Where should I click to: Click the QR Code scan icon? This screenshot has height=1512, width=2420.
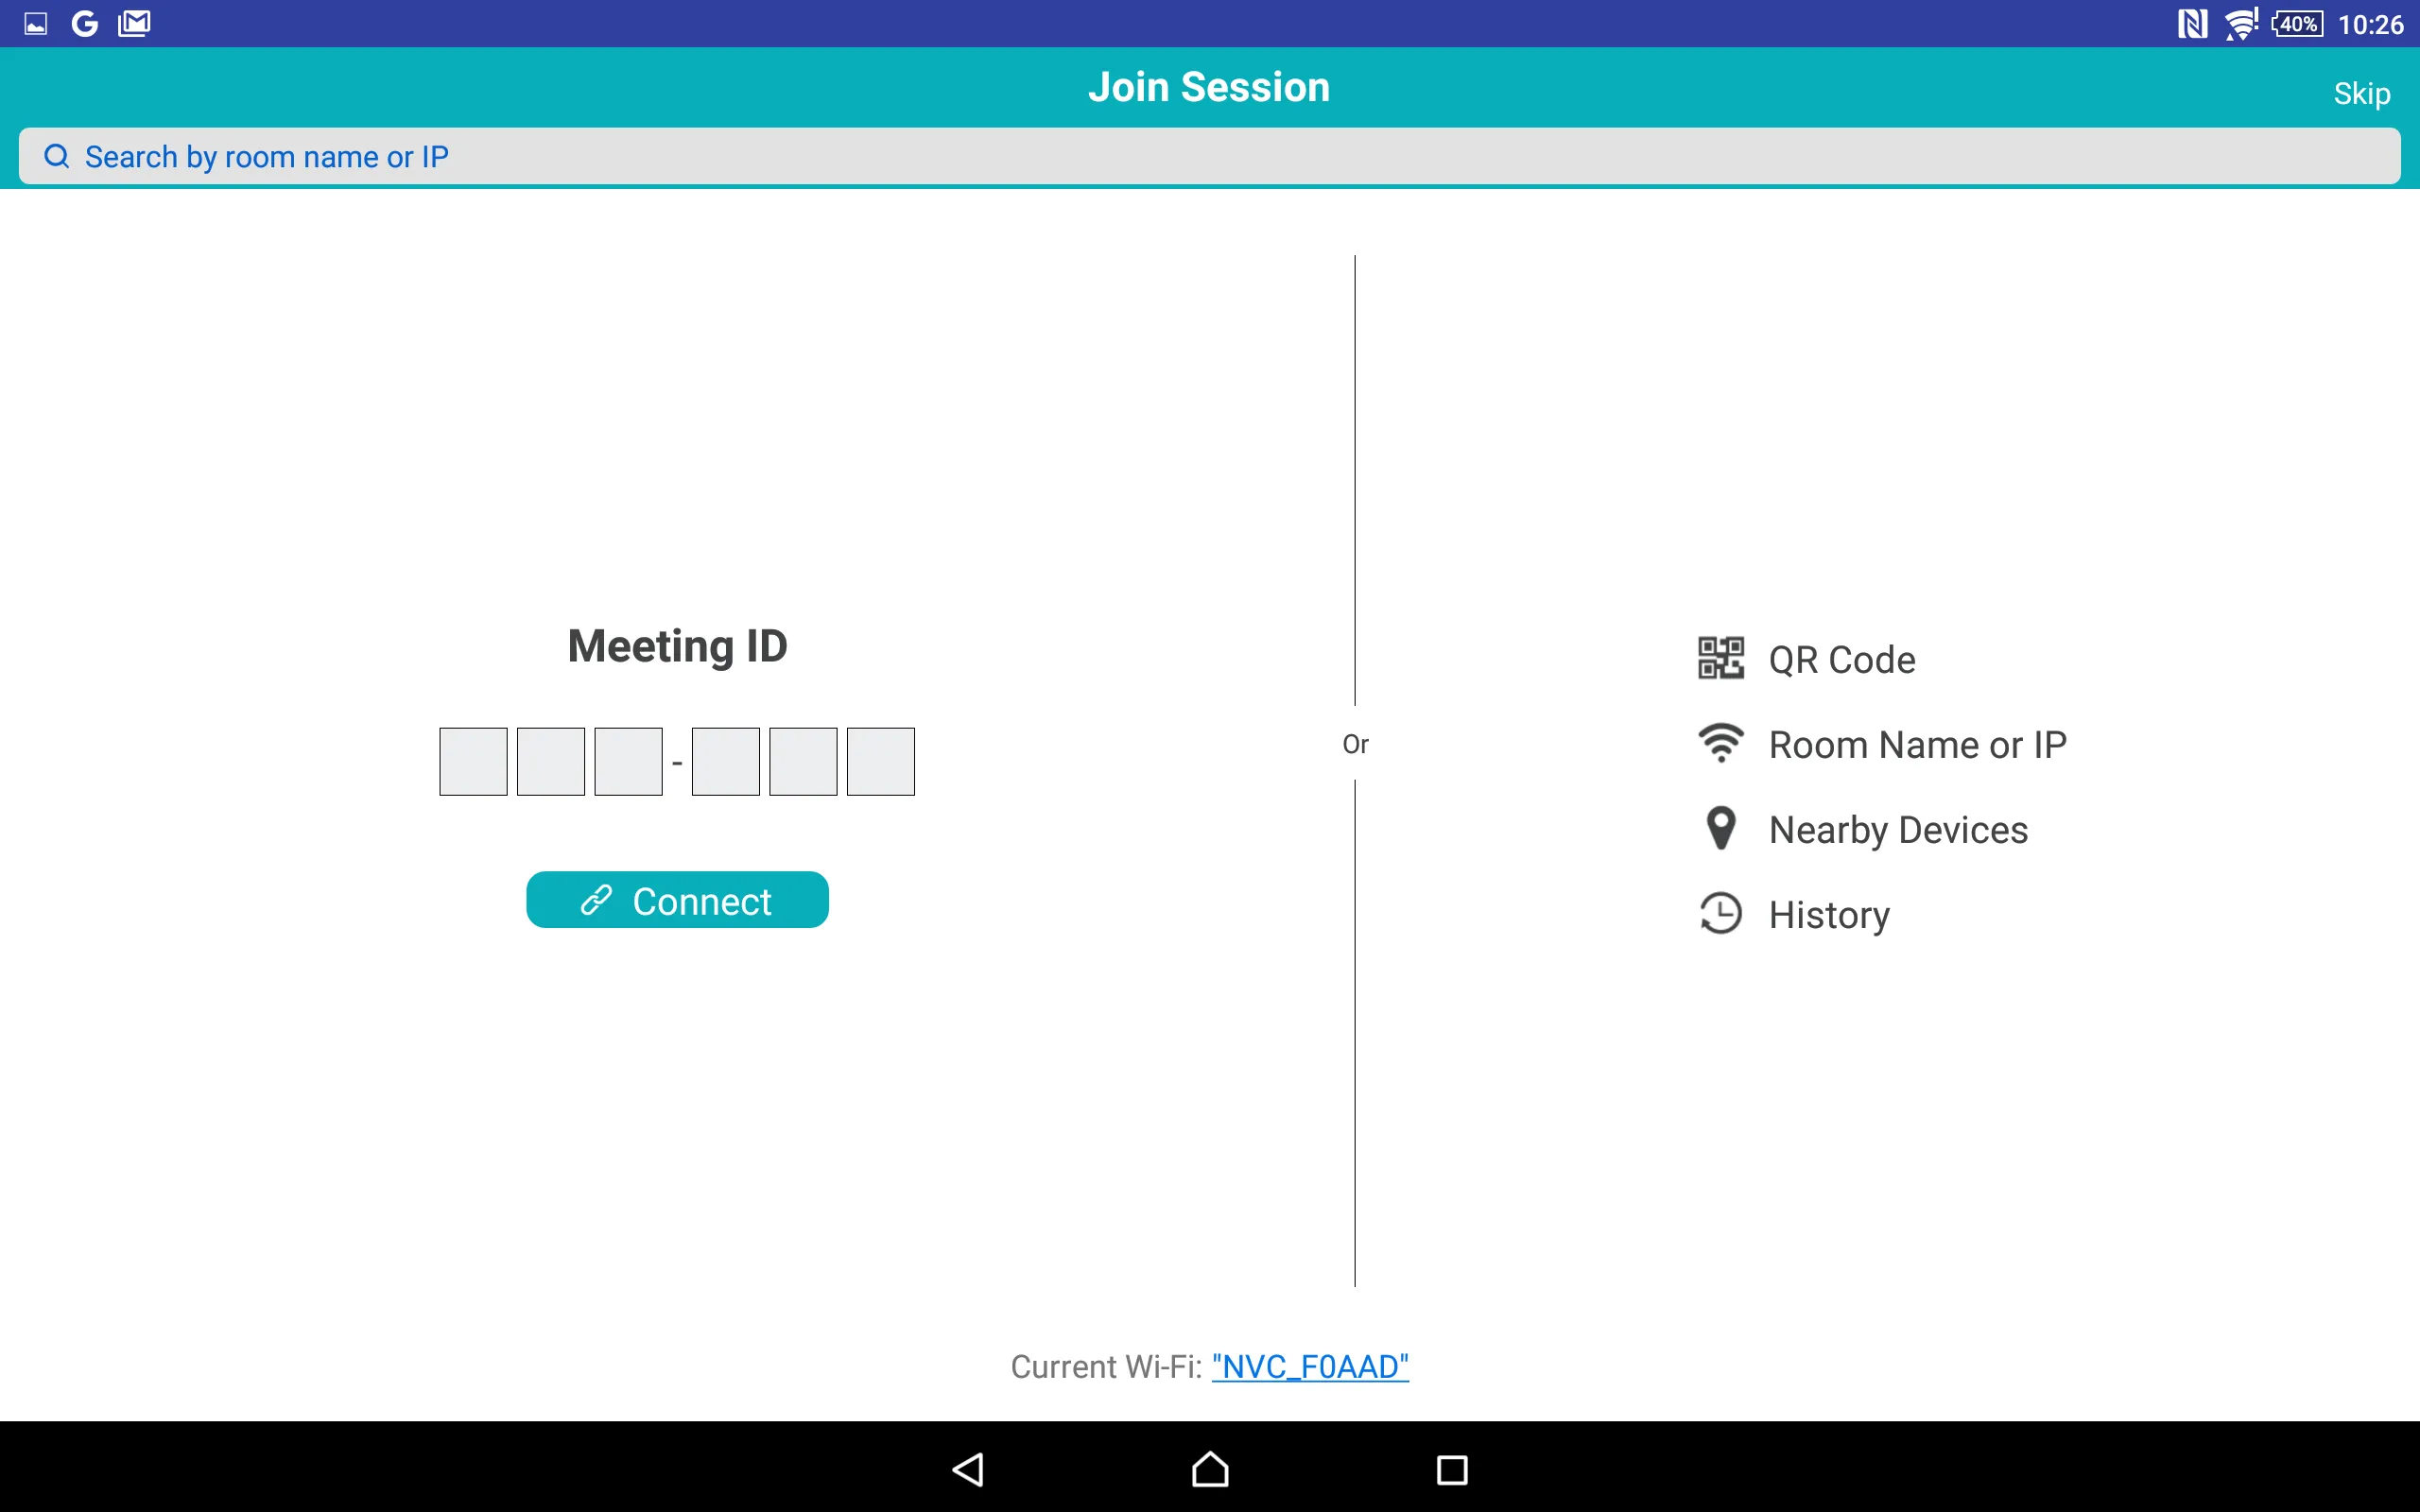tap(1718, 659)
